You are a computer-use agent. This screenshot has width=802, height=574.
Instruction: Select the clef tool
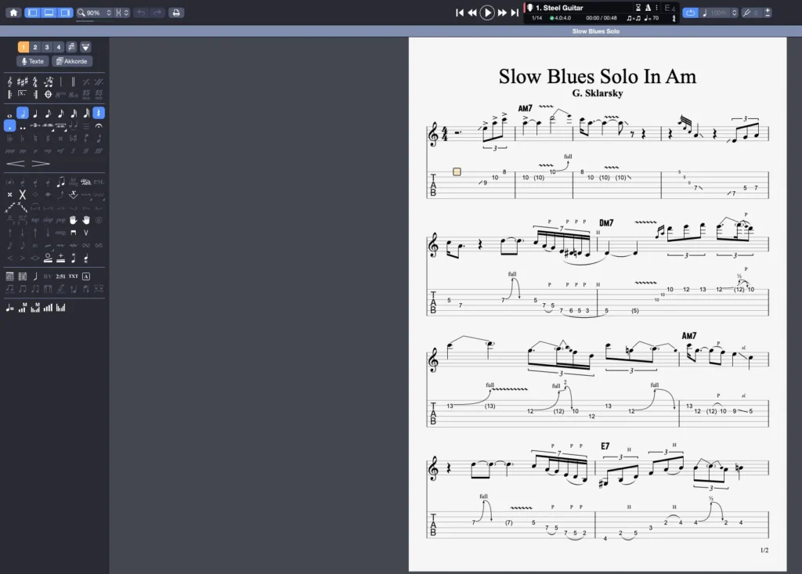click(x=9, y=82)
